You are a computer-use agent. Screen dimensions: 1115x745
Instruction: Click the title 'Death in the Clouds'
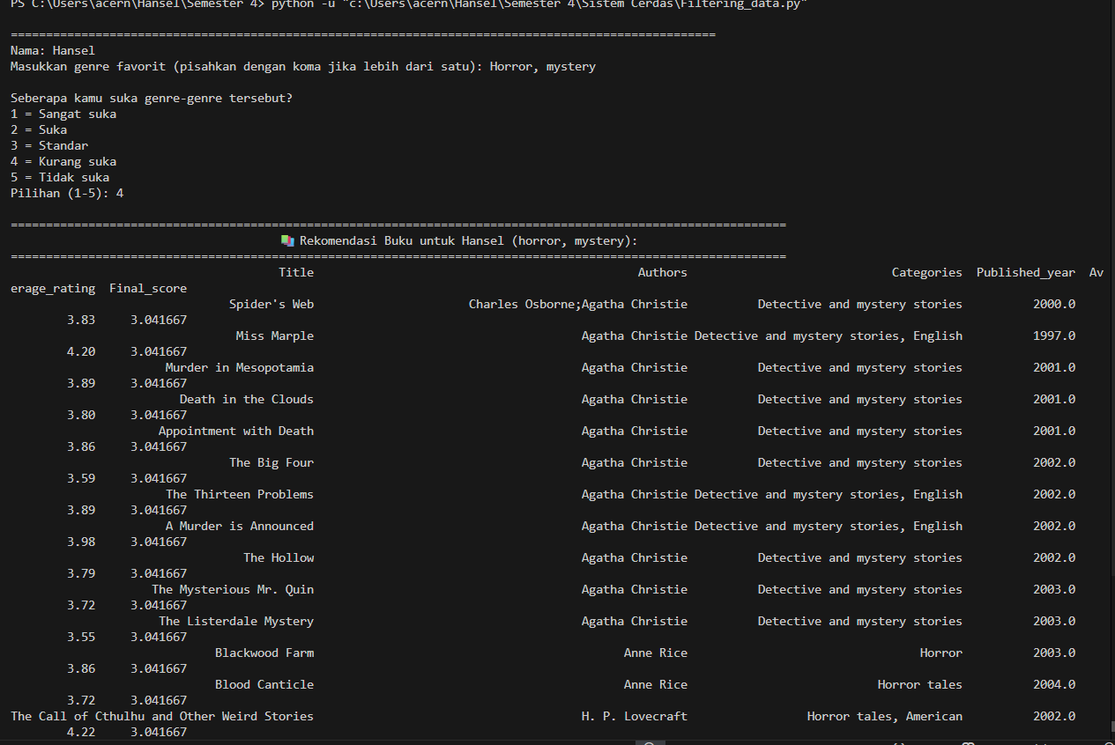(x=247, y=399)
